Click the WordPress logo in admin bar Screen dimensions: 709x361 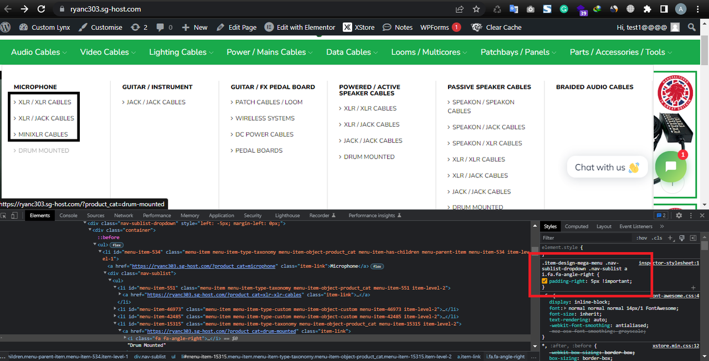(6, 27)
